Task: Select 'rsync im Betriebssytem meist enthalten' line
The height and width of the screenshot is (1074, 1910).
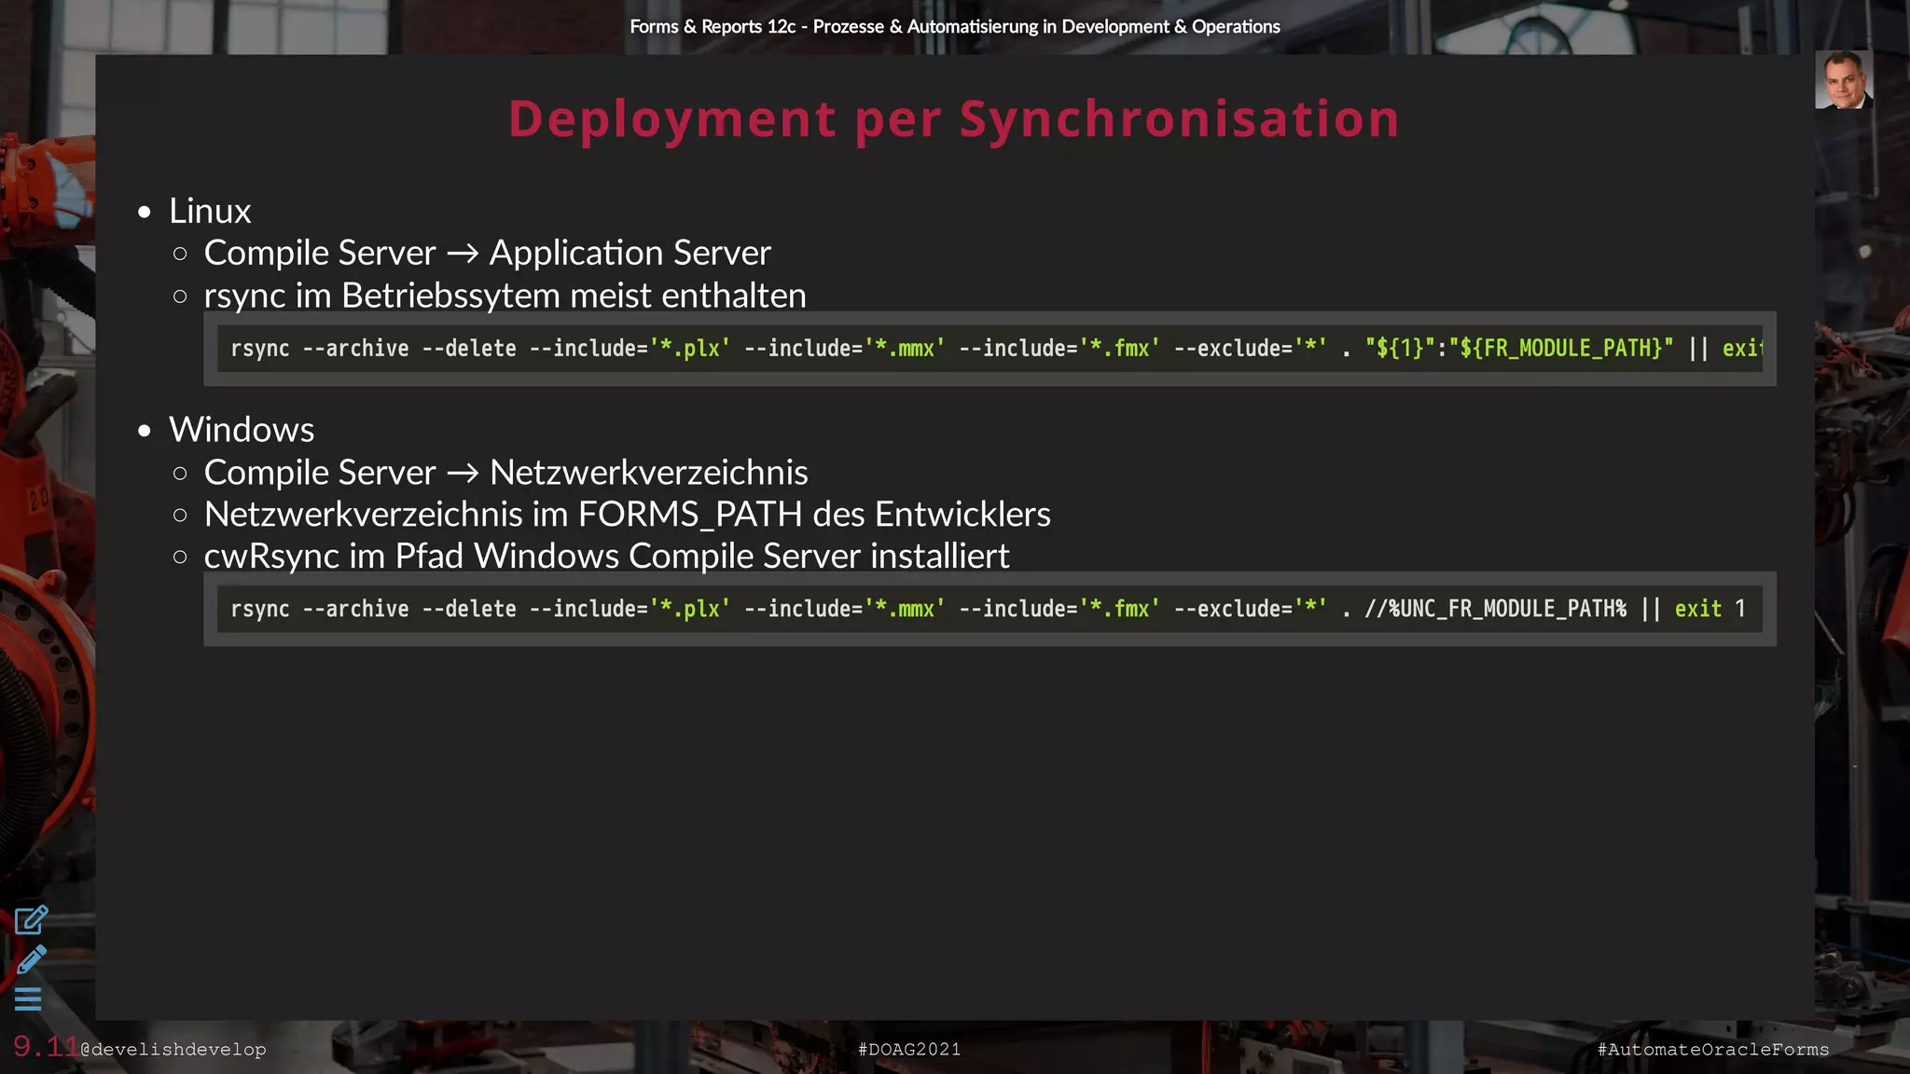Action: tap(505, 296)
